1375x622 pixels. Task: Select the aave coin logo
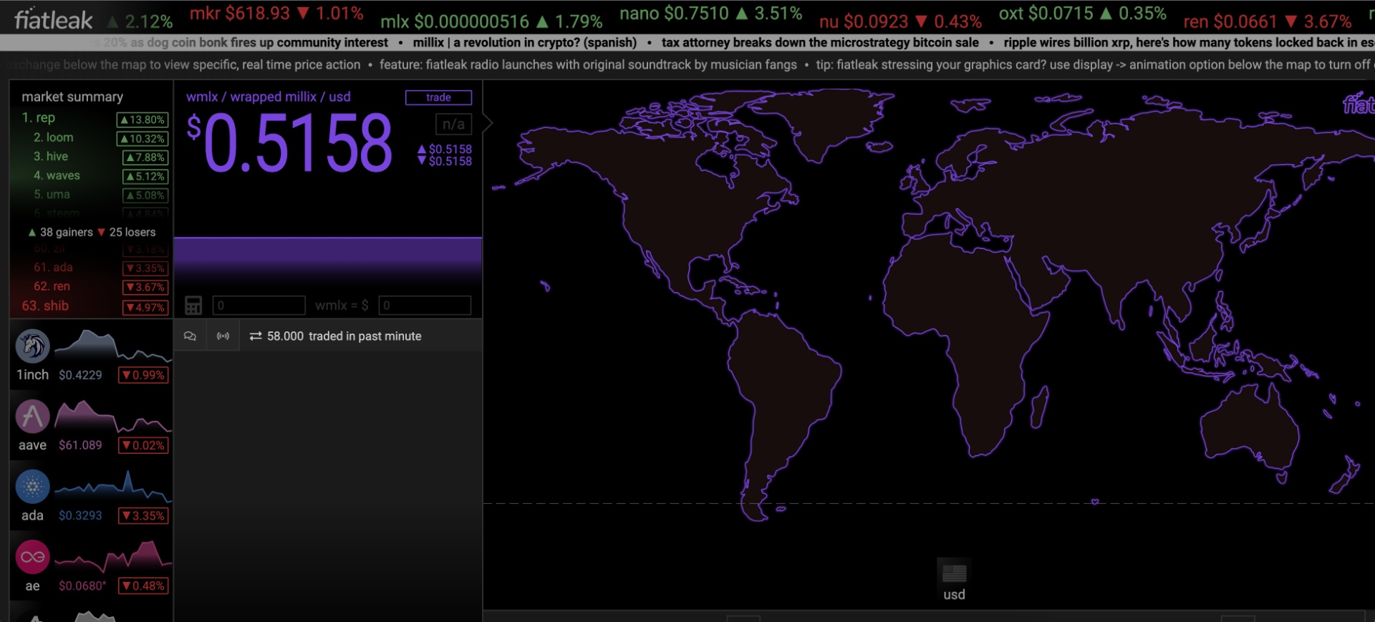[x=32, y=417]
